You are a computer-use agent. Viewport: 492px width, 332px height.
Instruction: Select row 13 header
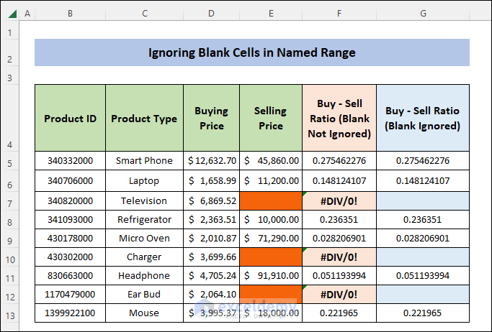point(10,313)
